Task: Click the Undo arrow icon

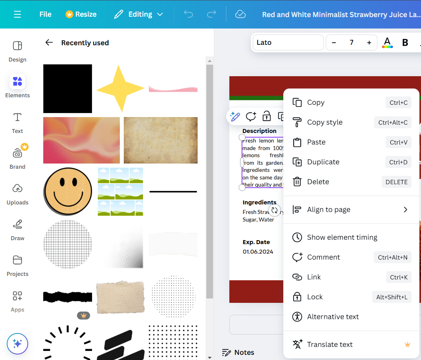Action: [x=188, y=14]
